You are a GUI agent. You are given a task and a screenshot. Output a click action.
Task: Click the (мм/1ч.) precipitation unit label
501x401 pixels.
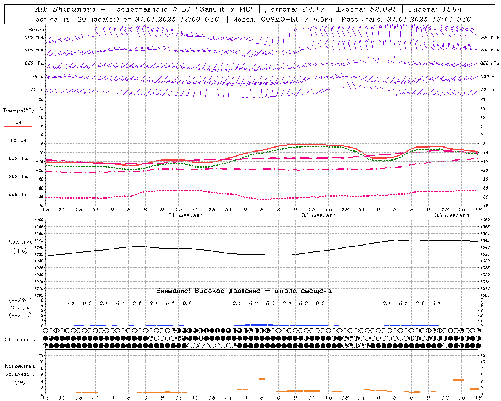click(x=20, y=315)
